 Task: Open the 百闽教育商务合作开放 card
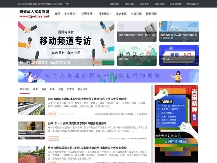pos(137,31)
